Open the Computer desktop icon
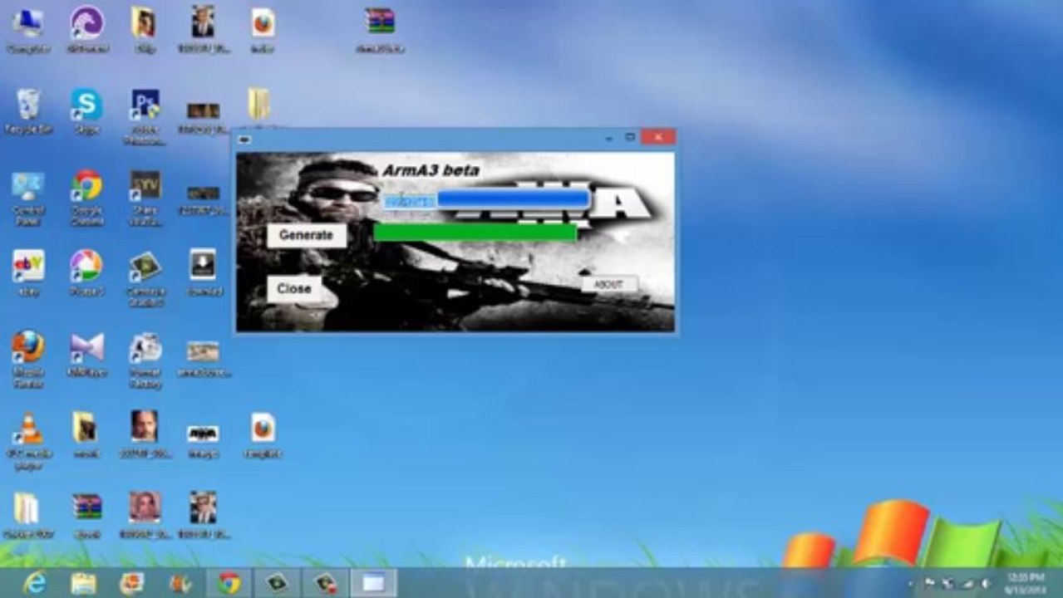 27,29
